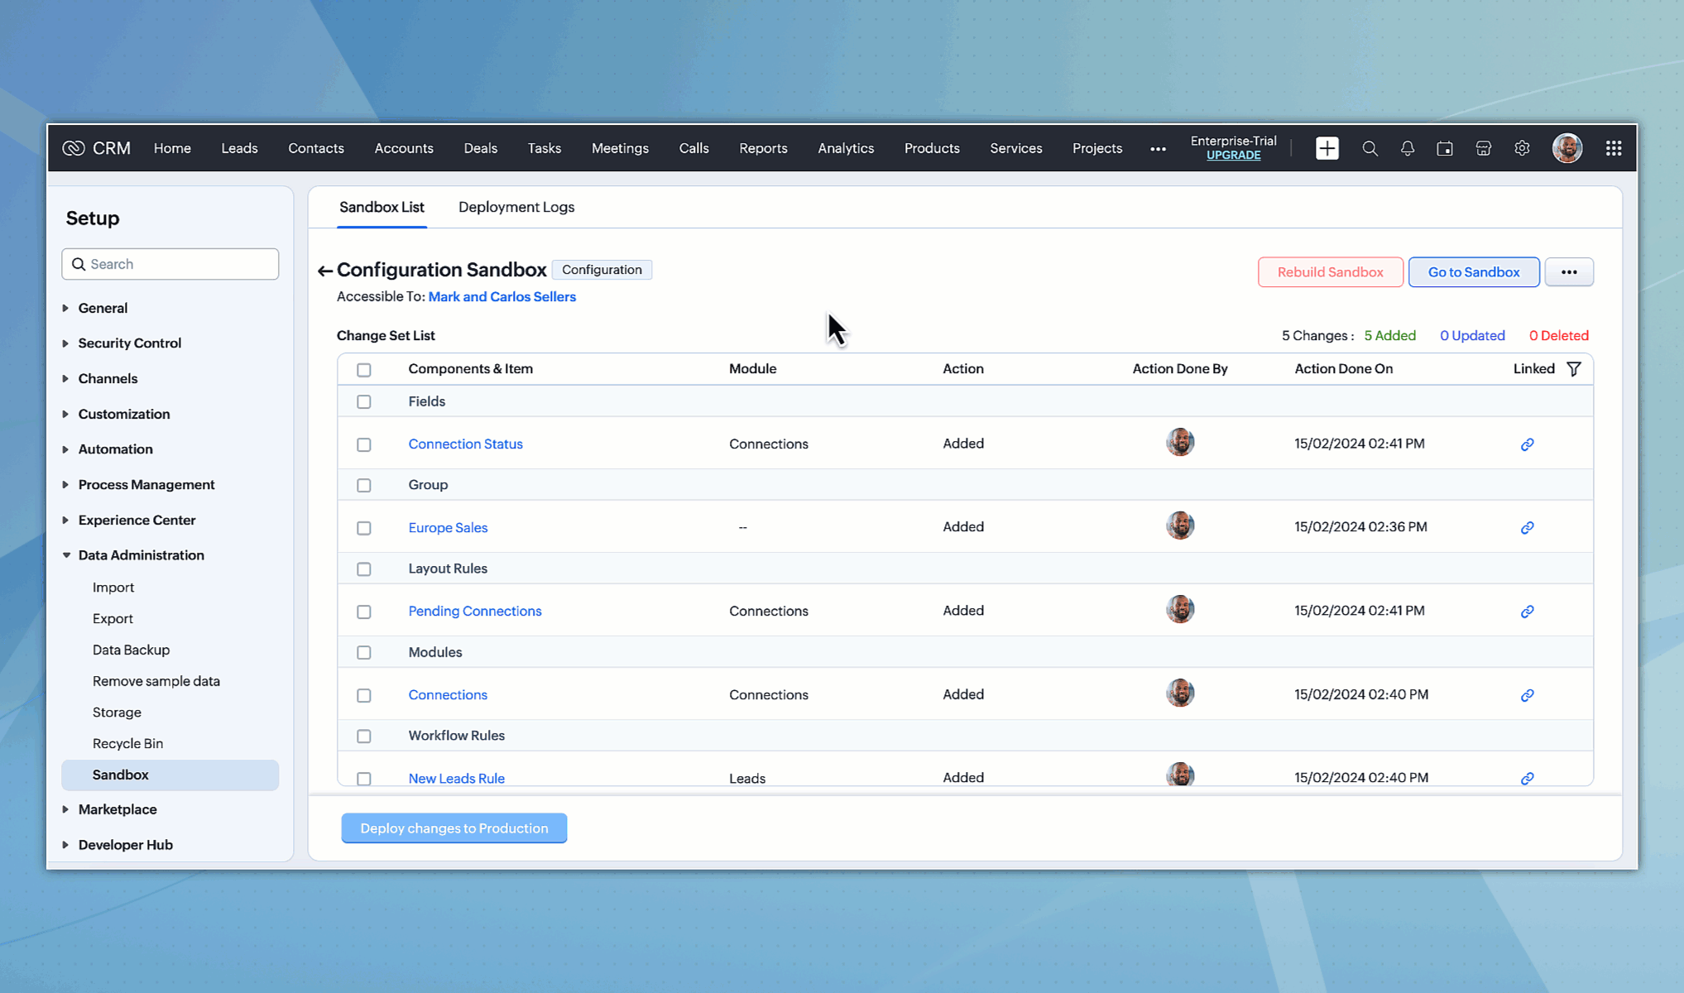
Task: Open the notifications bell icon
Action: coord(1407,148)
